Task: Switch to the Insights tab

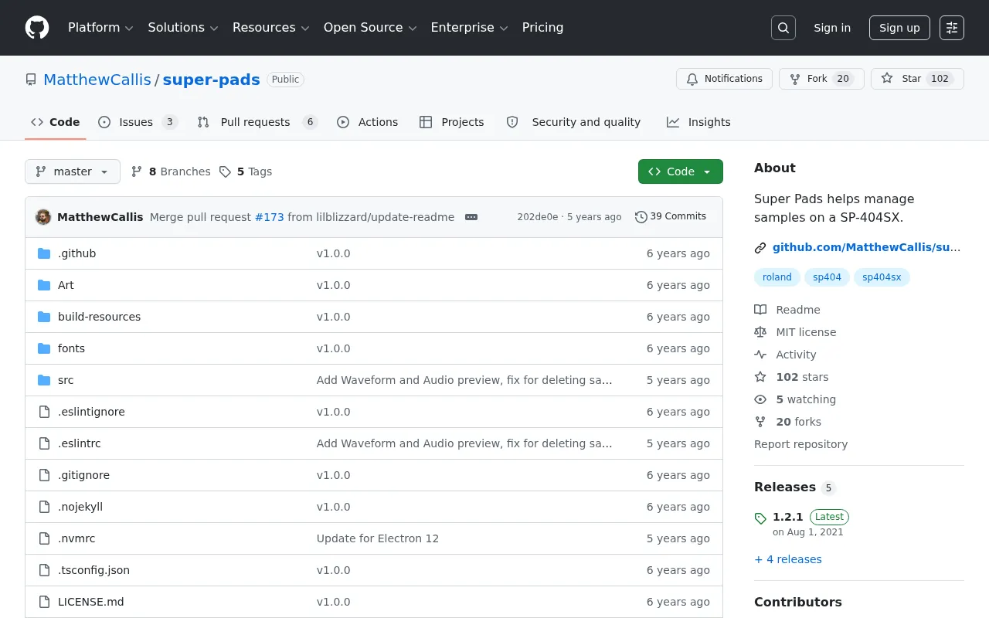Action: pyautogui.click(x=698, y=122)
